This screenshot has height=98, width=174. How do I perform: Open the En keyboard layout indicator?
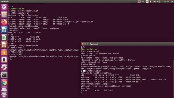(x=147, y=2)
